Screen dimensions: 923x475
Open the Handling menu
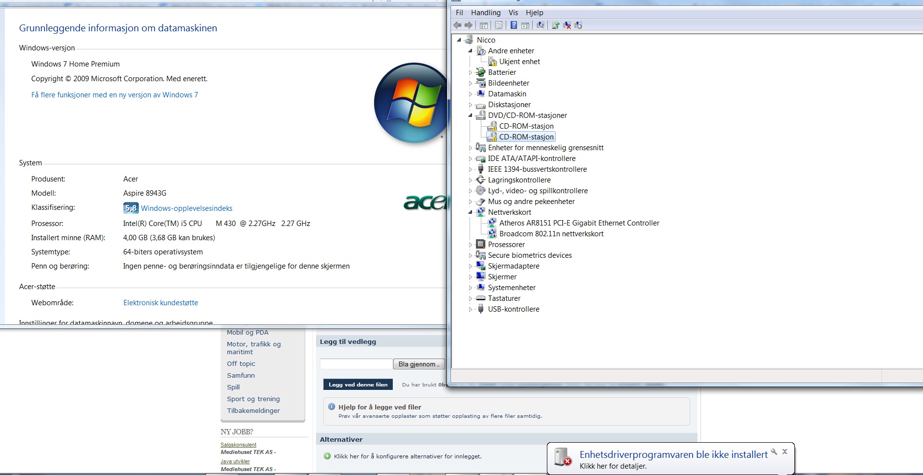486,13
